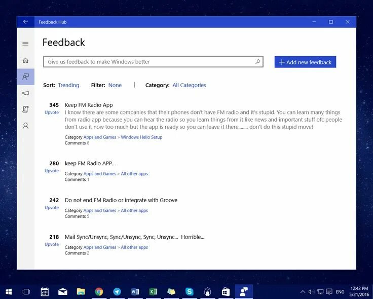The height and width of the screenshot is (299, 373).
Task: Go back using the title bar arrow
Action: tap(25, 22)
